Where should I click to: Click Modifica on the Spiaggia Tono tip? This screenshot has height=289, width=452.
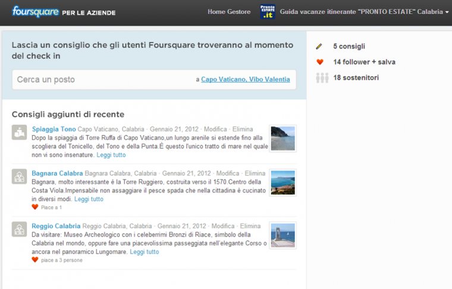(x=215, y=129)
